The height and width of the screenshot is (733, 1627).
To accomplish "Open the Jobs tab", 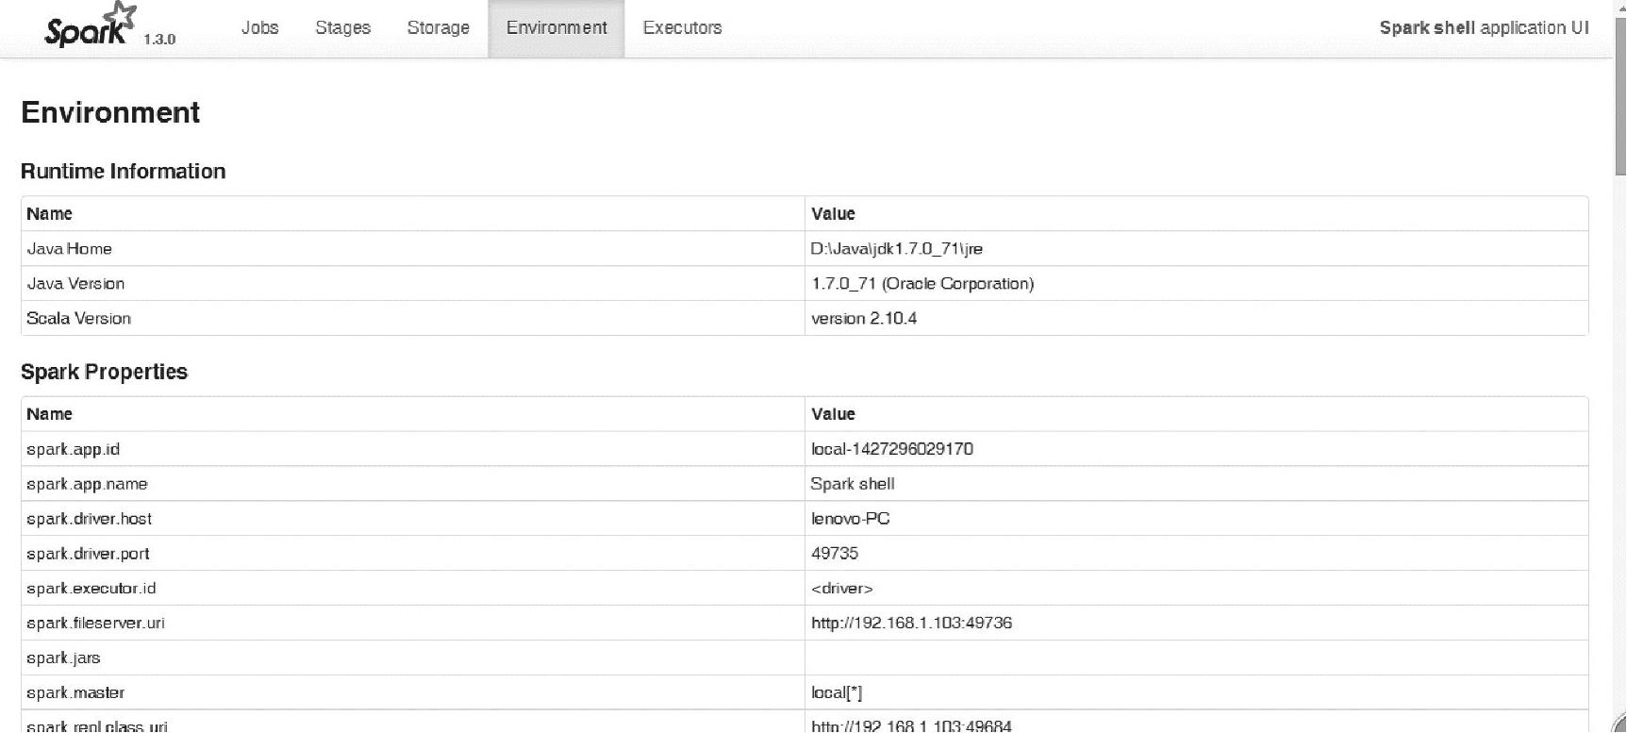I will coord(259,28).
